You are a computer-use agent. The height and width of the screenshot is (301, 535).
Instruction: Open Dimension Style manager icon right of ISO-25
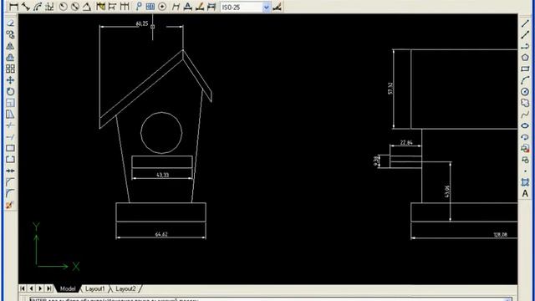click(278, 7)
